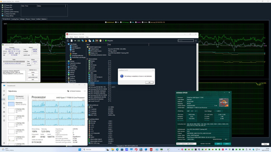Click the Report page icon in AIDA64 toolbar
Screen dimensions: 271x152
[71, 41]
